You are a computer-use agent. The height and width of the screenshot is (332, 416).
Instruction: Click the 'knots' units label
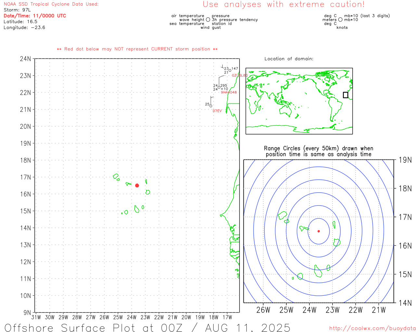click(342, 28)
